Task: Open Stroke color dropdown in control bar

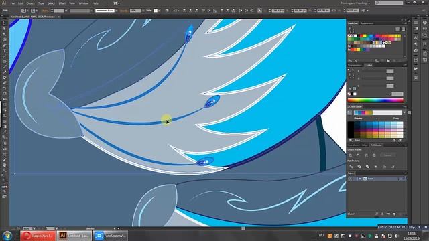Action: click(x=36, y=11)
